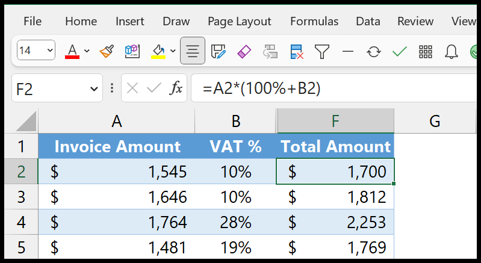Click the horizontal dash line icon
The image size is (481, 263).
(x=348, y=51)
